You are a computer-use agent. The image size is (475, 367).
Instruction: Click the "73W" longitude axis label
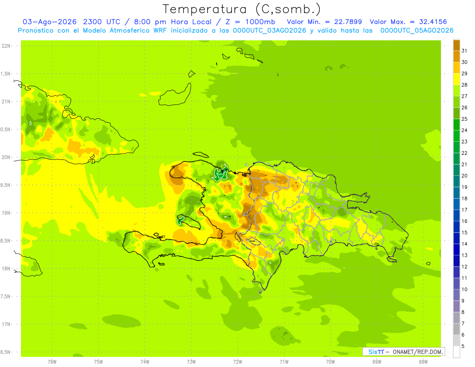[191, 361]
